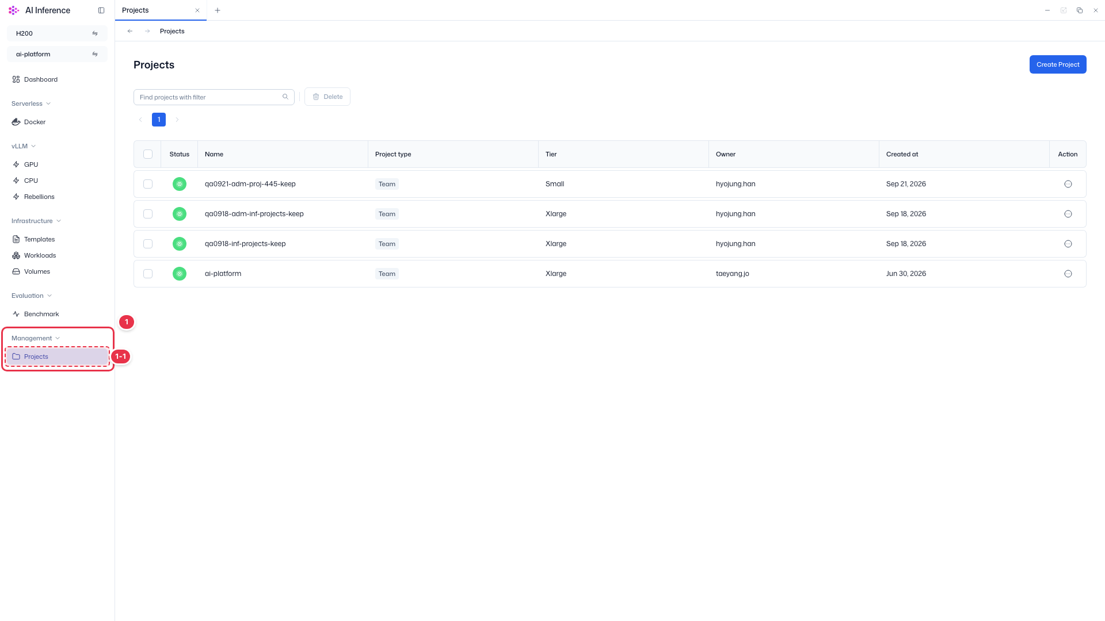Navigate back with the left arrow
The height and width of the screenshot is (621, 1105).
(x=130, y=31)
